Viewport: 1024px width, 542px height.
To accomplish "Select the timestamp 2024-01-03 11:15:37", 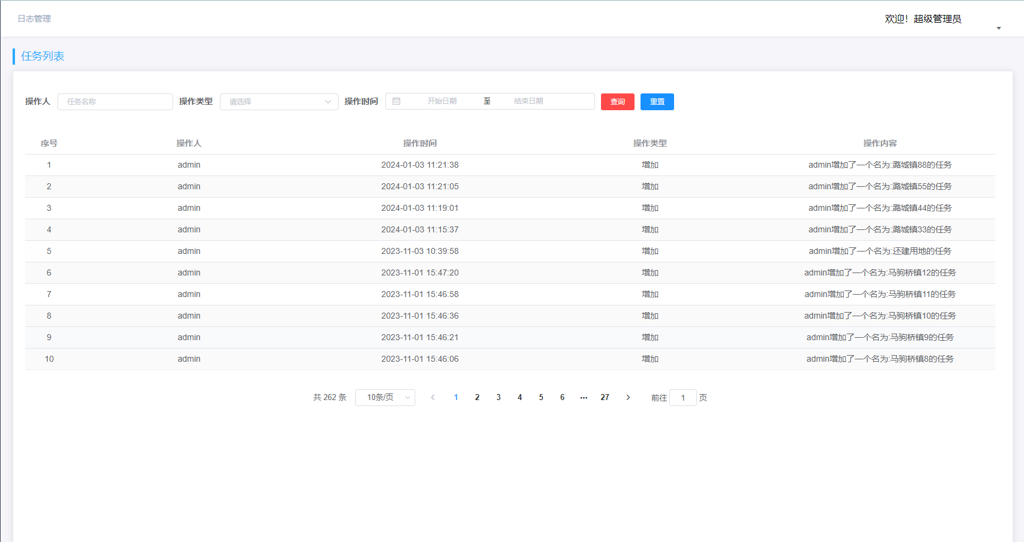I will coord(420,229).
